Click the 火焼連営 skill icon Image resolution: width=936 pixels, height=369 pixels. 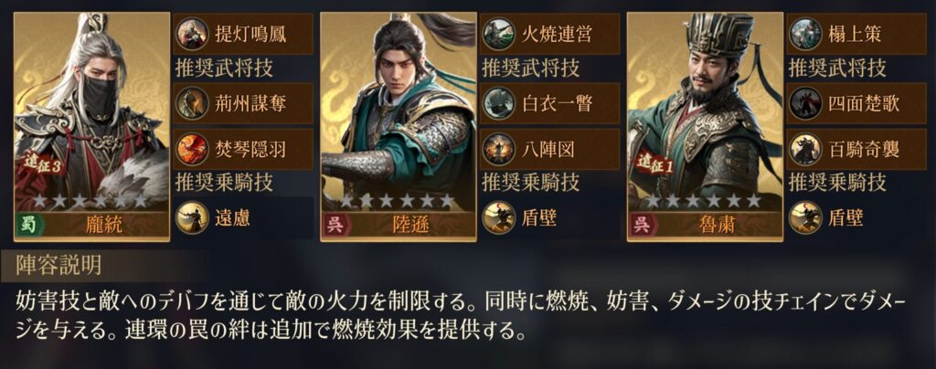[x=499, y=34]
